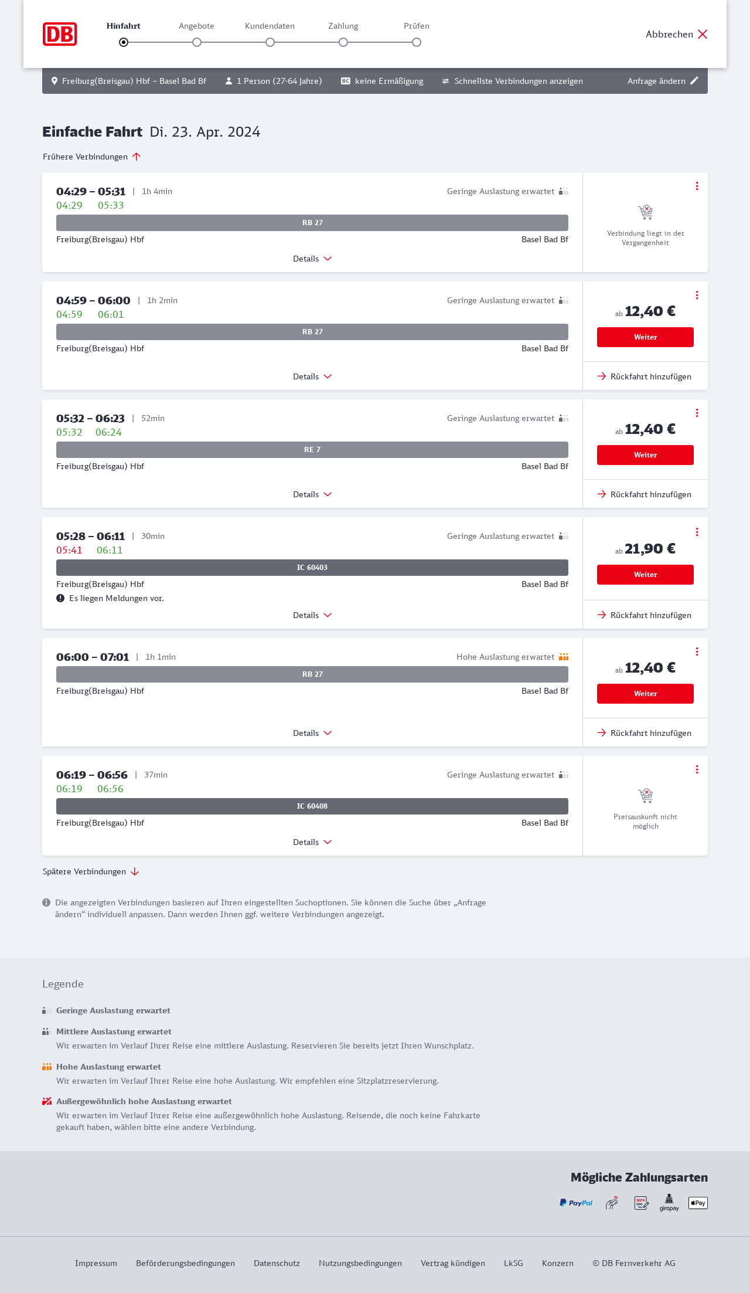Select the Angebote step circle
Image resolution: width=750 pixels, height=1293 pixels.
click(x=197, y=42)
